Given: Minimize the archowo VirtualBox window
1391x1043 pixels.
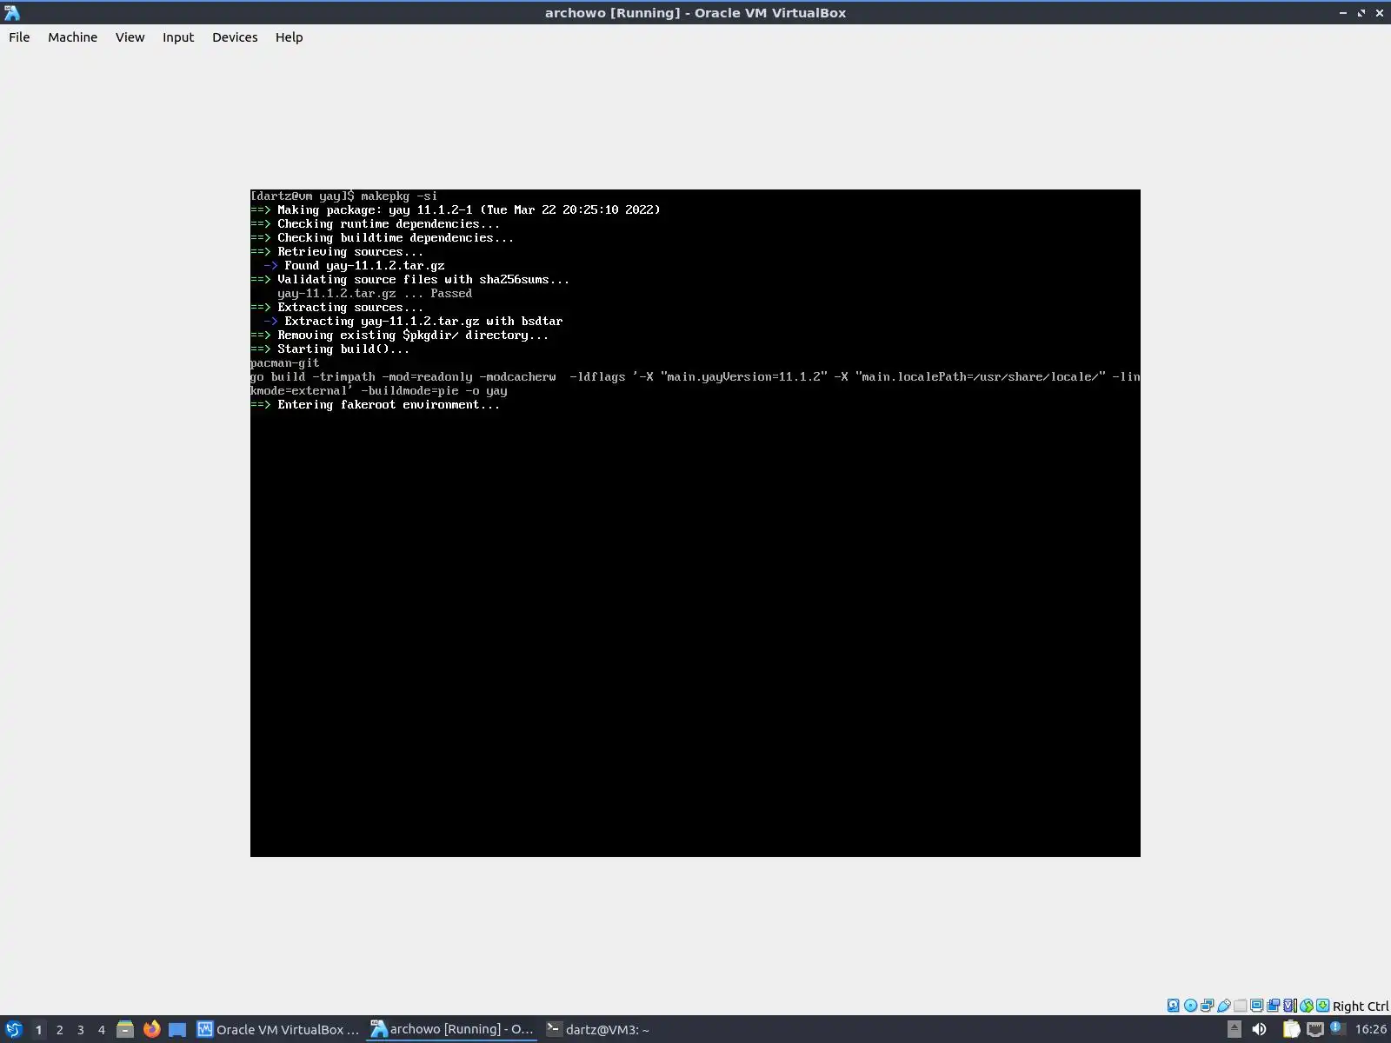Looking at the screenshot, I should click(1343, 13).
